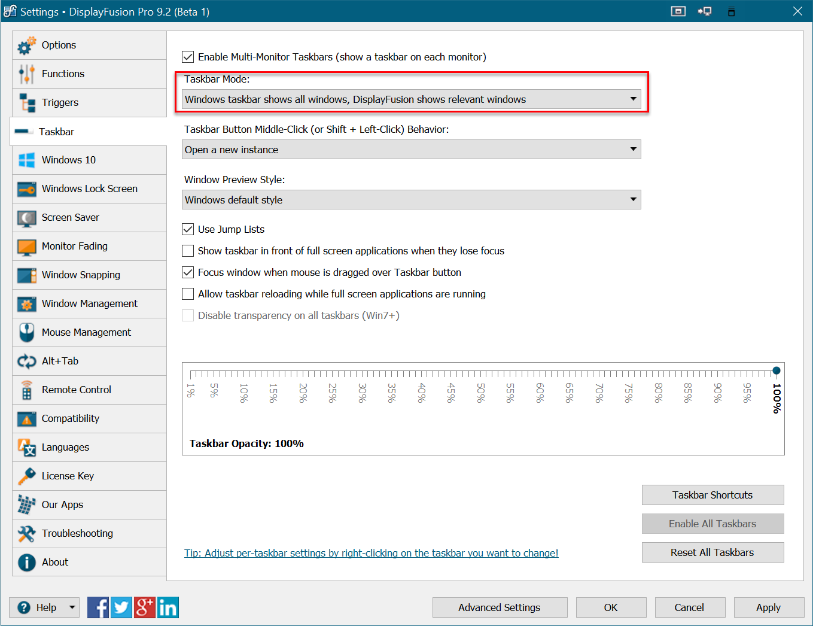Check Allow taskbar reloading during full screen applications
Screen dimensions: 813x626
(x=188, y=294)
